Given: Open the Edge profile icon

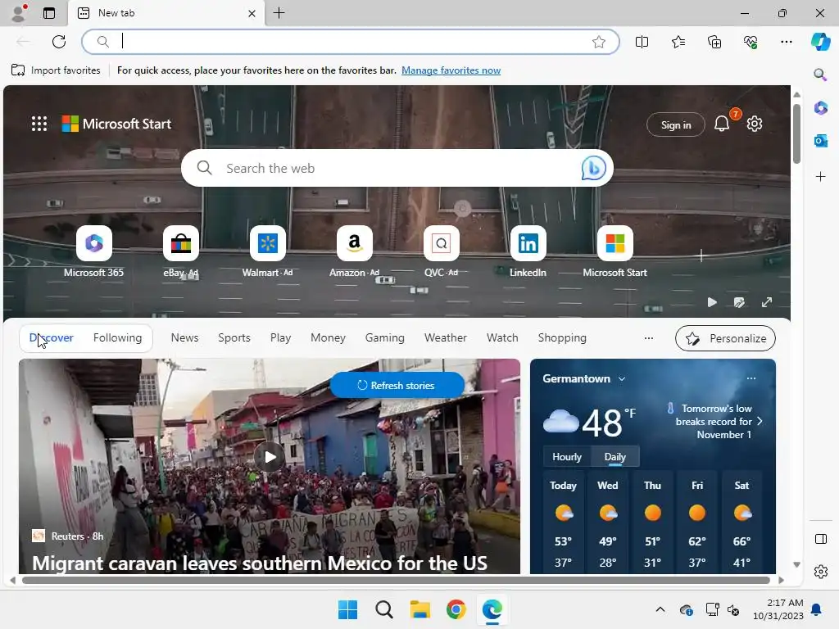Looking at the screenshot, I should pyautogui.click(x=19, y=13).
